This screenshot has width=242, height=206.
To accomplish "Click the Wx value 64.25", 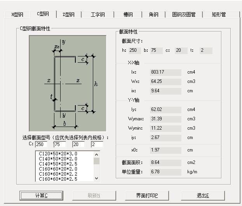I will click(165, 82).
